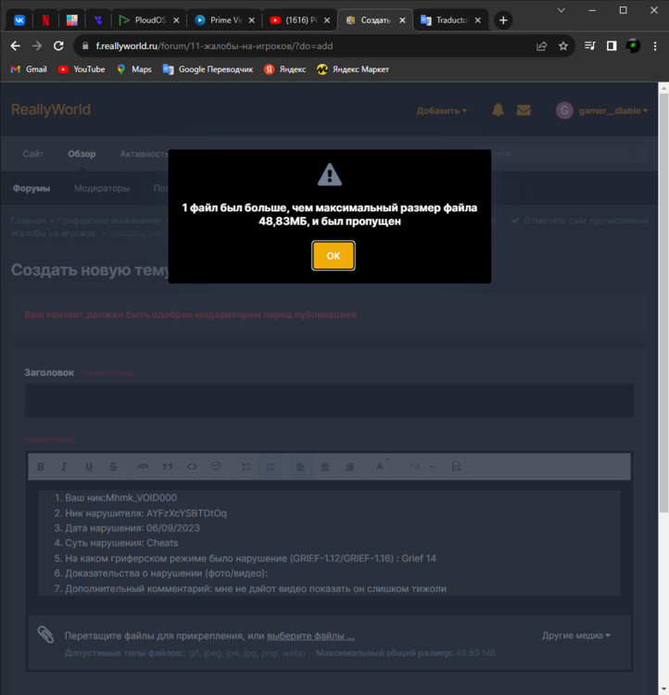Click the address bar URL
The width and height of the screenshot is (669, 695).
pyautogui.click(x=214, y=46)
